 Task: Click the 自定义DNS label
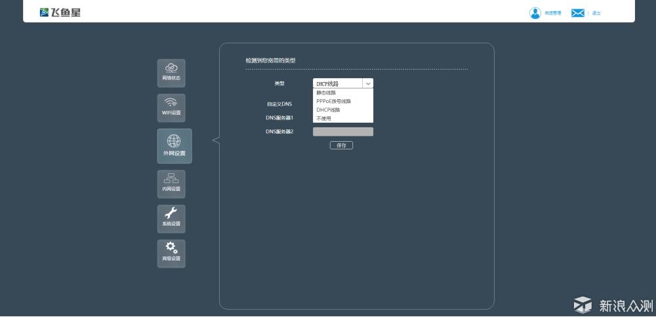pyautogui.click(x=279, y=104)
